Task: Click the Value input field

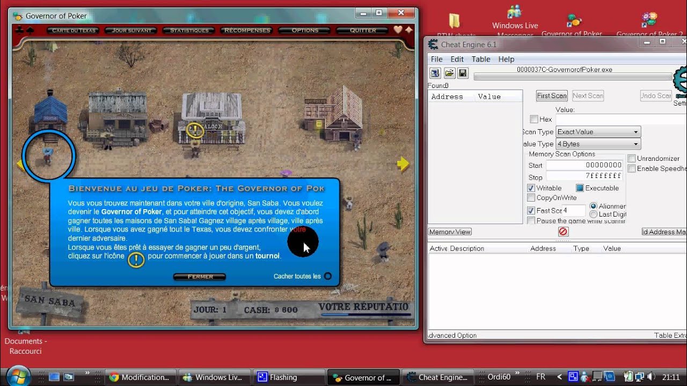Action: 620,120
